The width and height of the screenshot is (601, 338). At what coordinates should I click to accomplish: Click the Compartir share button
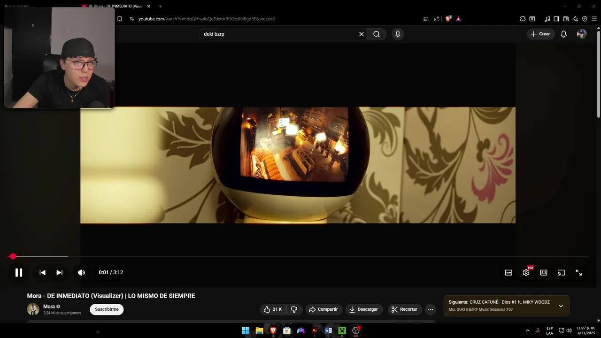(x=323, y=309)
